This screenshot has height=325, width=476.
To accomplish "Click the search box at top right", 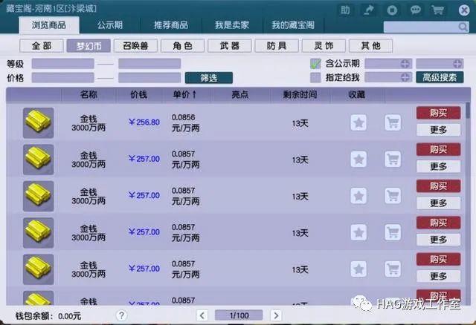I will coord(426,27).
